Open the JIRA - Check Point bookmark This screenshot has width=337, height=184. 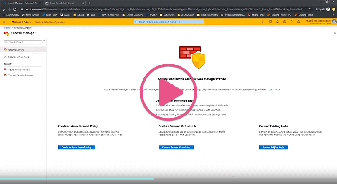pyautogui.click(x=109, y=15)
